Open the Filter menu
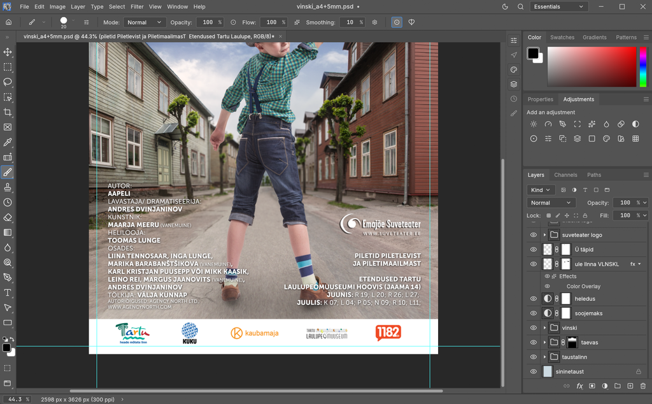Image resolution: width=652 pixels, height=404 pixels. [x=137, y=6]
